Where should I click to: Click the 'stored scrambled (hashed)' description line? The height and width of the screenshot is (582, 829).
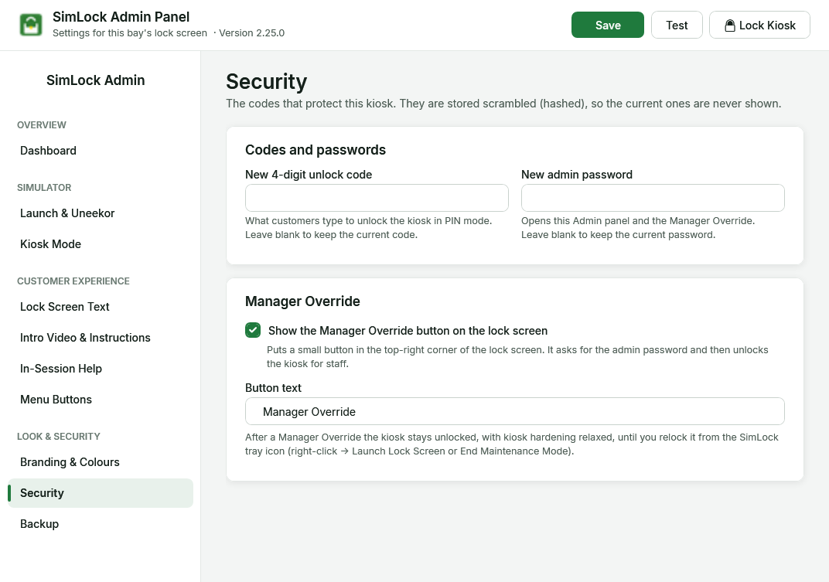pos(504,104)
